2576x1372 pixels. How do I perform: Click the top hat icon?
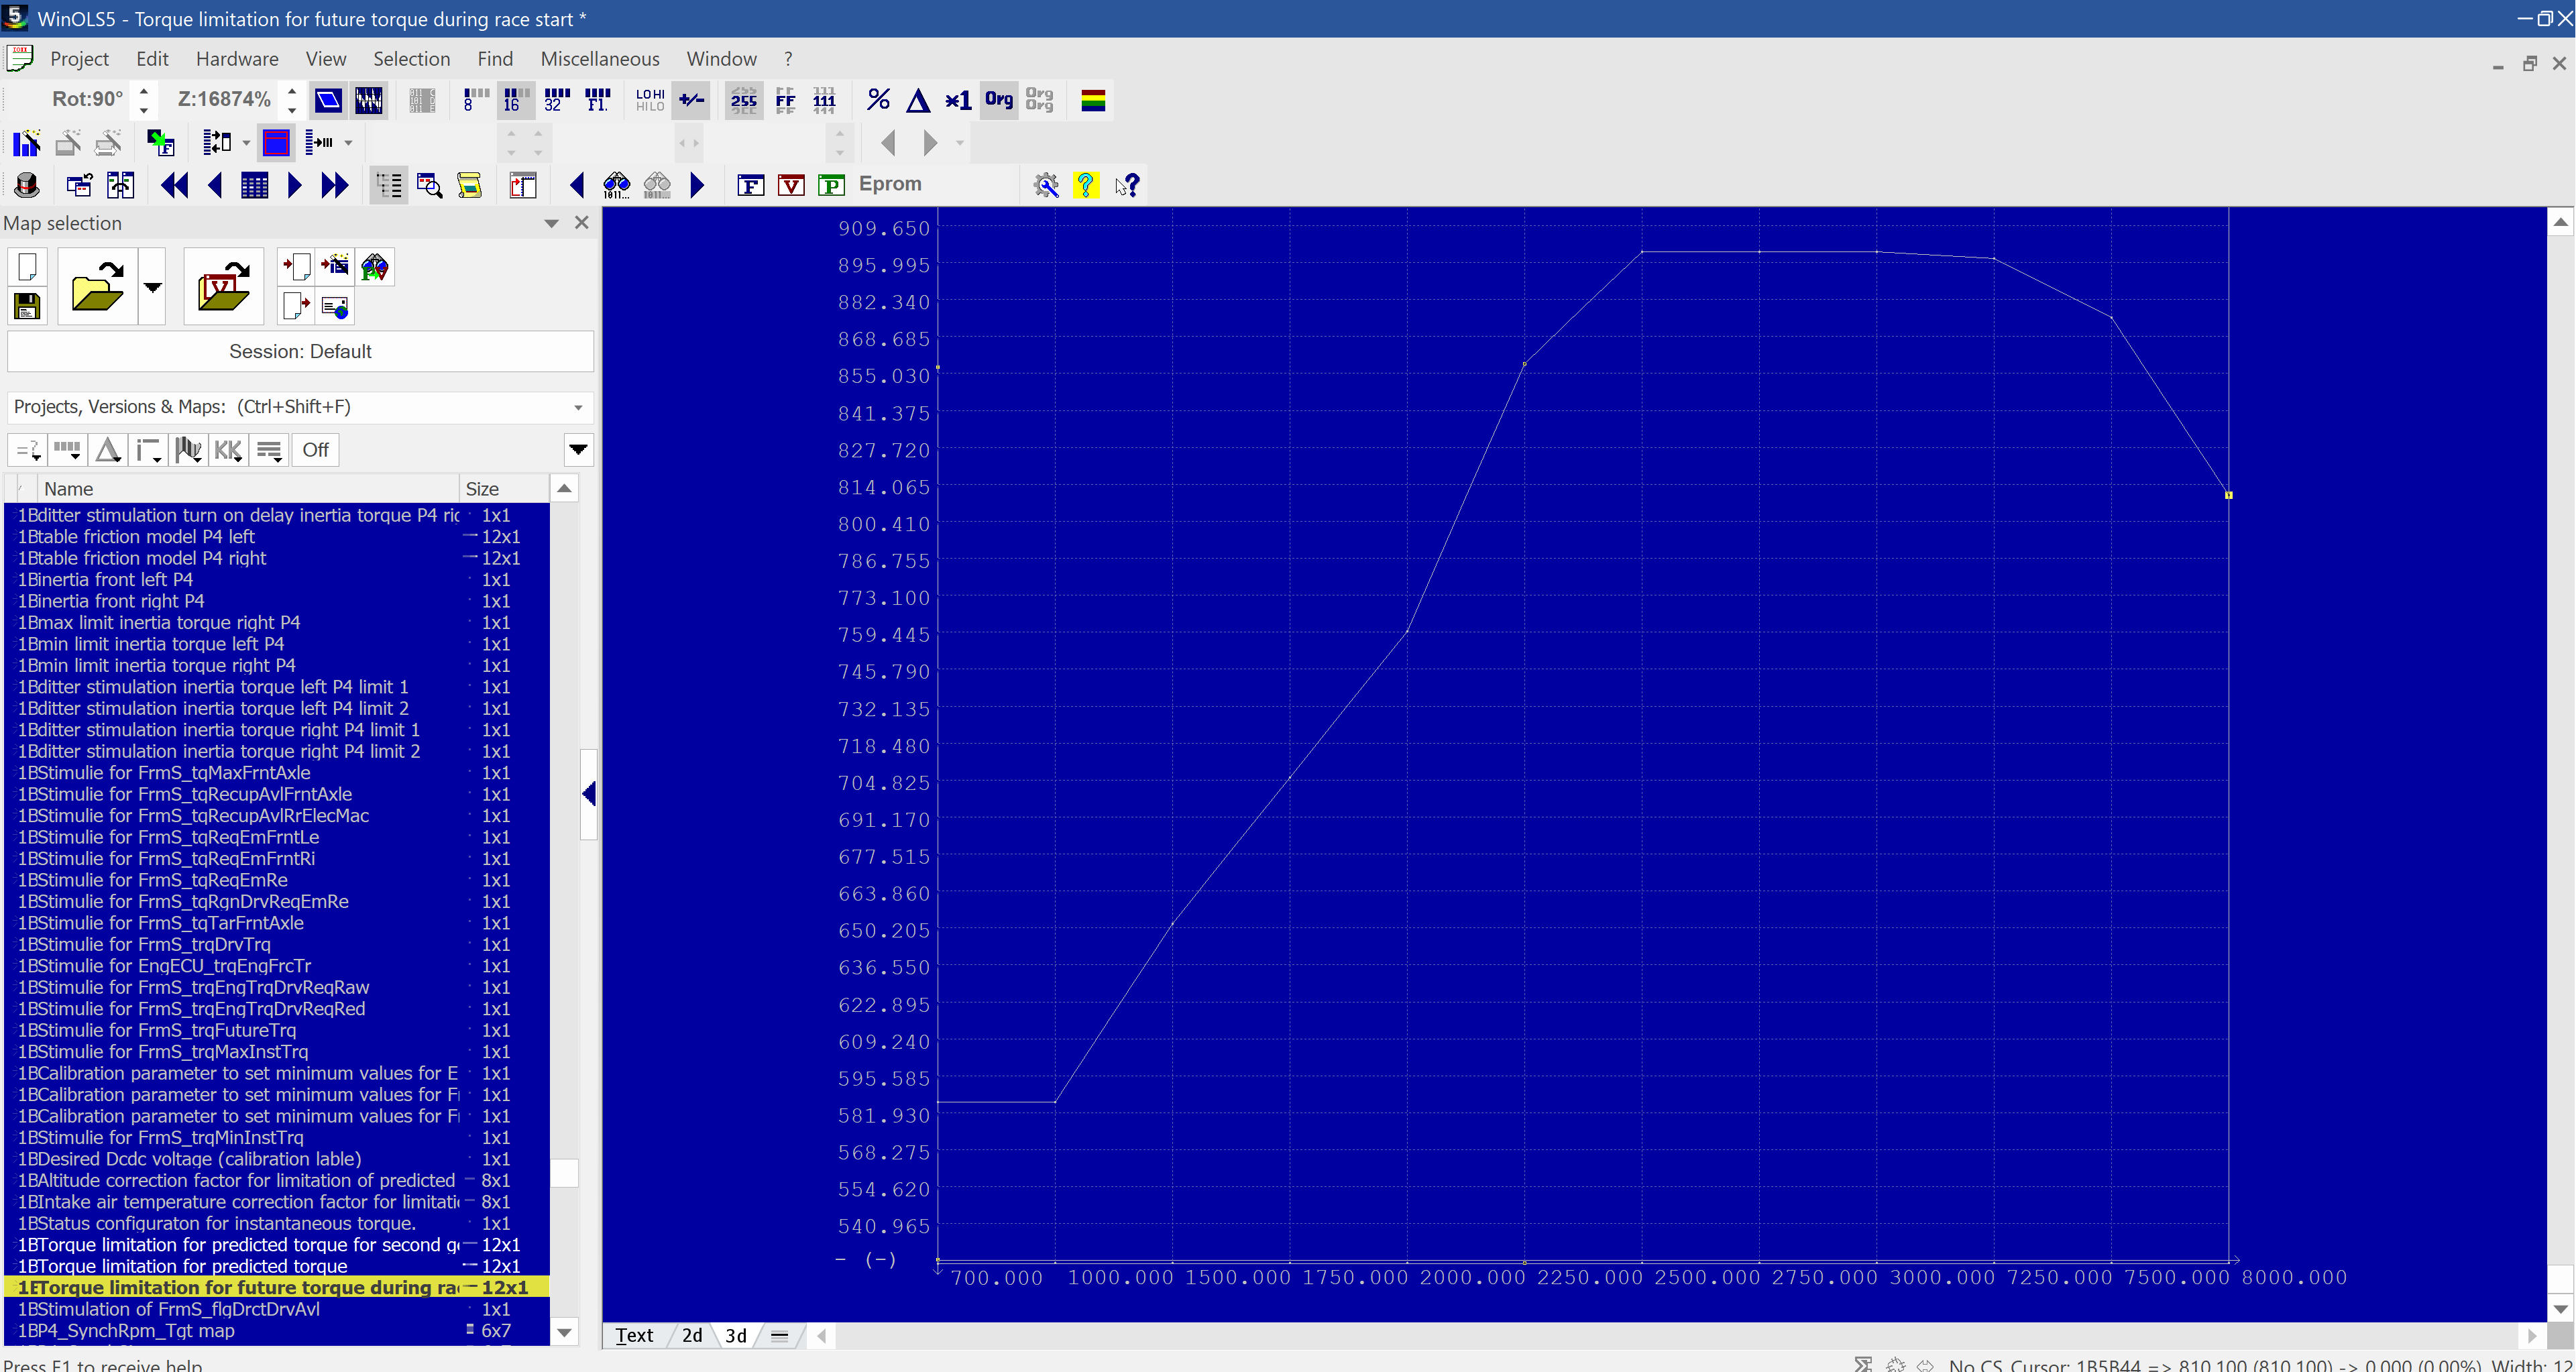[x=27, y=185]
